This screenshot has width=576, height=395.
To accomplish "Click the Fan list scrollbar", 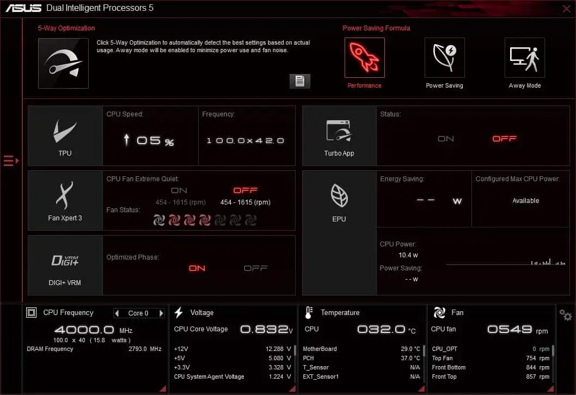I will click(553, 350).
